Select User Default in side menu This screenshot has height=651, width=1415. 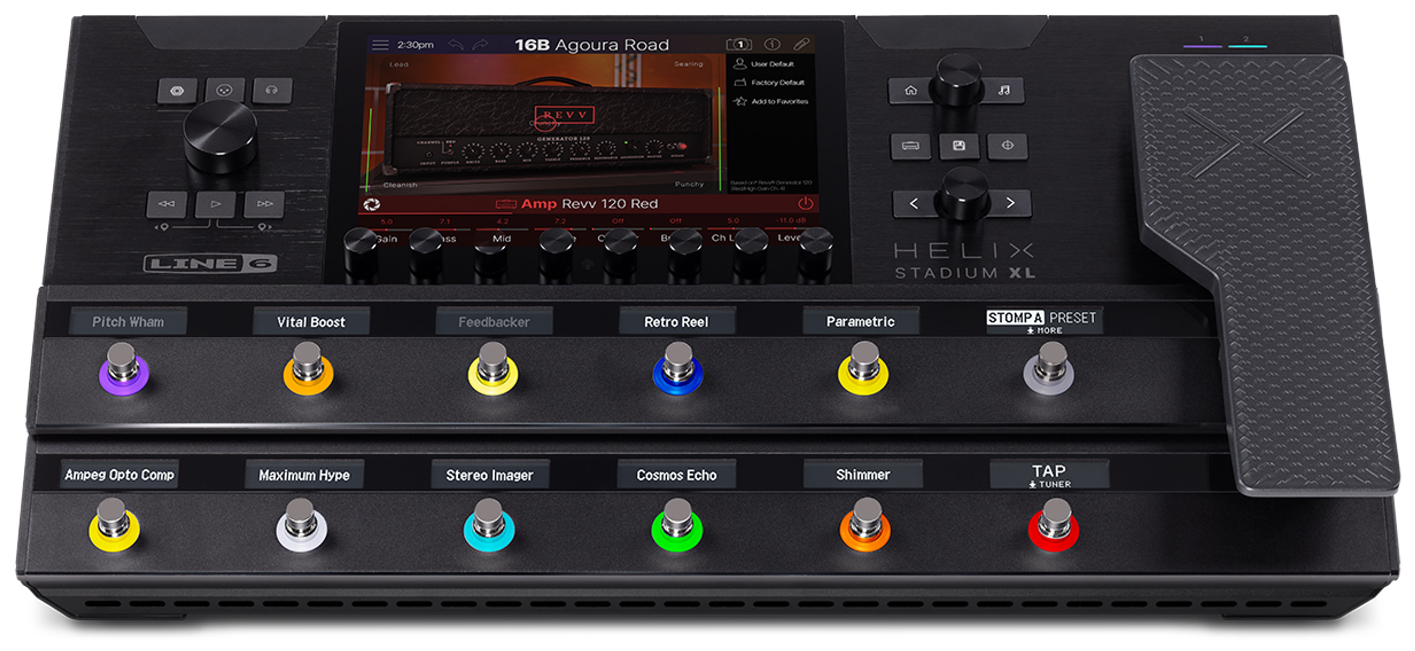[x=765, y=64]
